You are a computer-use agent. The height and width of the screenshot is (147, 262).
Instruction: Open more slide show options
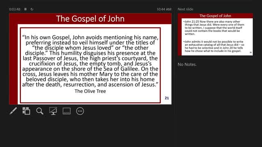coord(80,111)
